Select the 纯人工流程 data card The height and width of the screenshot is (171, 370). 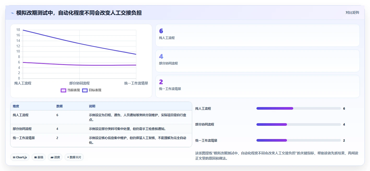tap(257, 35)
